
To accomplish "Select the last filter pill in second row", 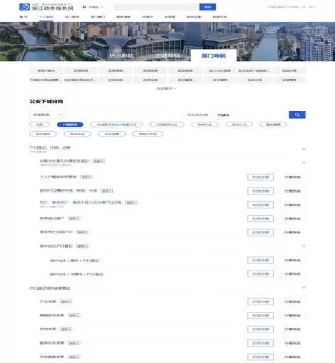I will coord(151,134).
